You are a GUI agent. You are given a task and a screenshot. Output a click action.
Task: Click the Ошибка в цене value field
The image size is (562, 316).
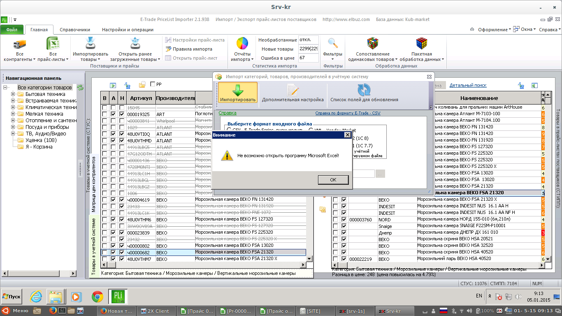tap(309, 58)
